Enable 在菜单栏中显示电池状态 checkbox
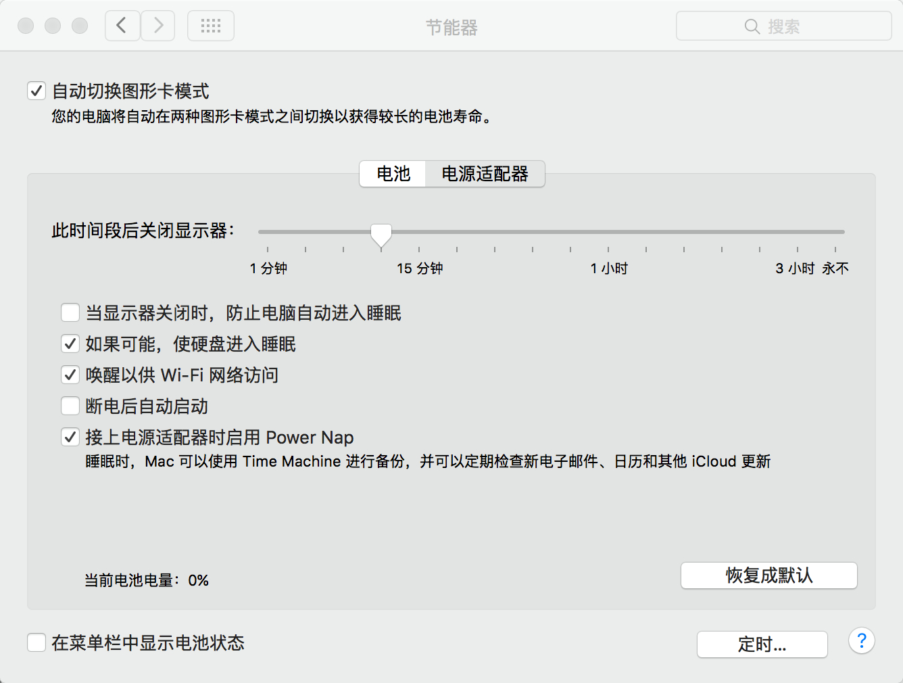Screen dimensions: 903x683 (36, 642)
